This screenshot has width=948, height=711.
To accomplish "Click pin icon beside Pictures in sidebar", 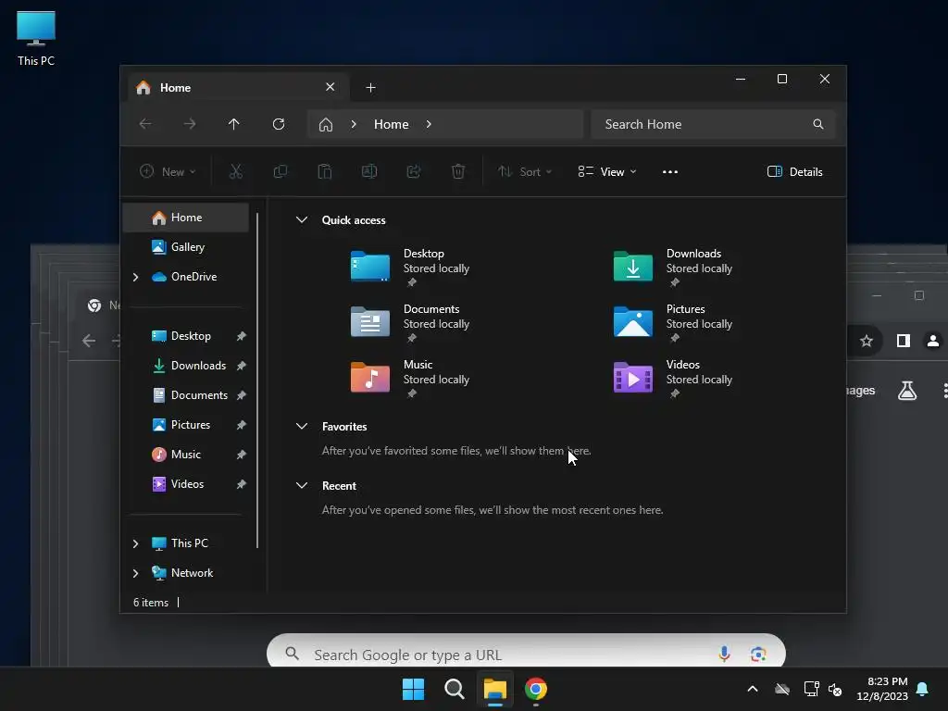I will click(x=242, y=425).
